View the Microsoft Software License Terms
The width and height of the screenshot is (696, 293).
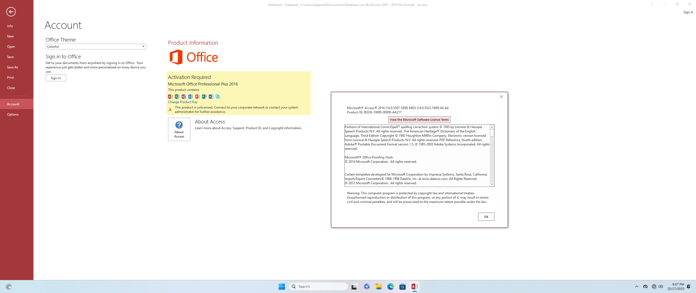419,120
